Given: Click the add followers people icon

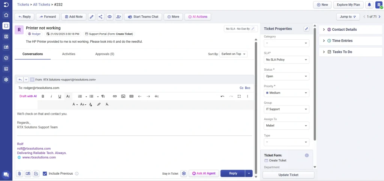Looking at the screenshot, I should pos(119,17).
